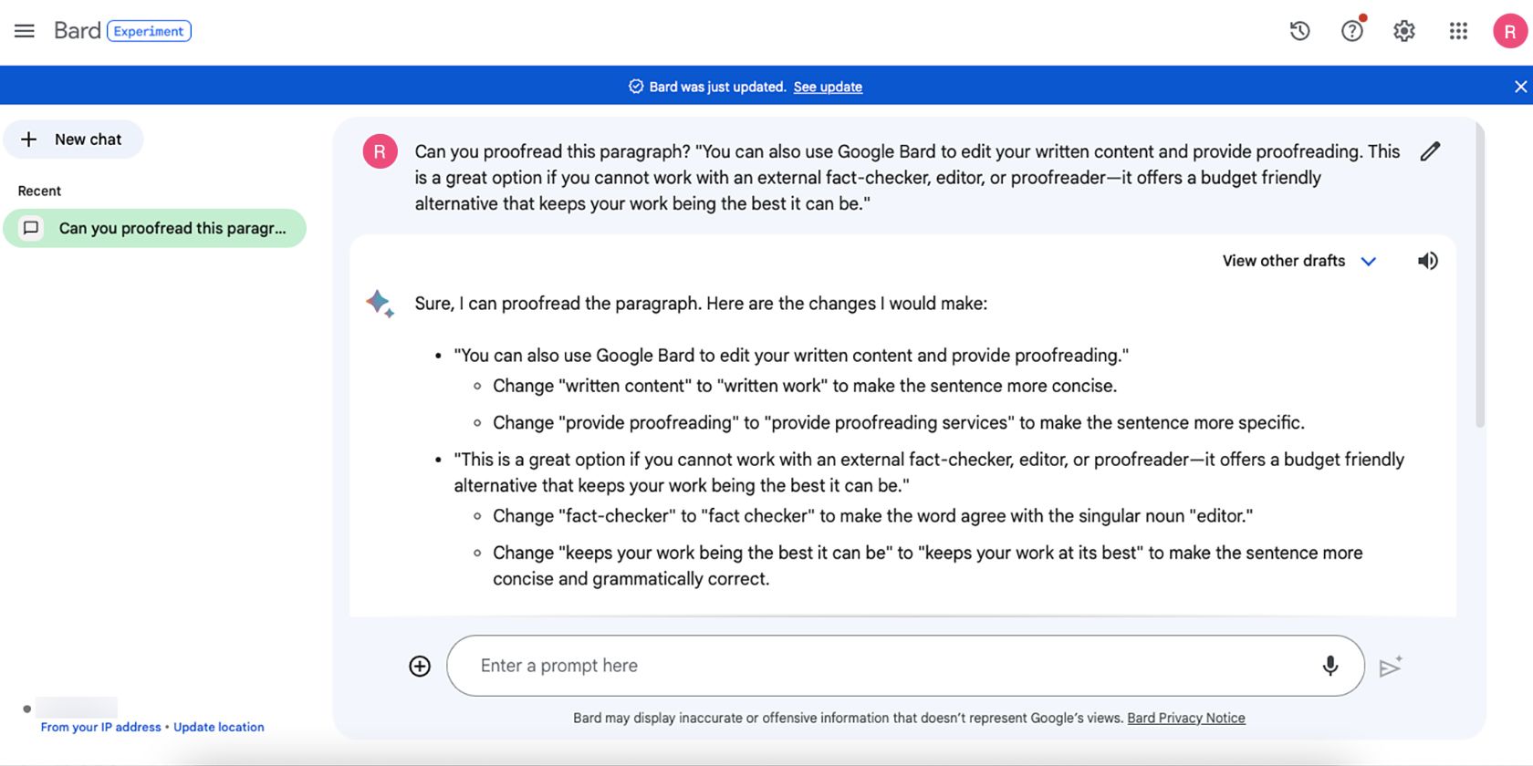The width and height of the screenshot is (1533, 766).
Task: Click the conversation's vertical scrollbar
Action: coord(1480,274)
